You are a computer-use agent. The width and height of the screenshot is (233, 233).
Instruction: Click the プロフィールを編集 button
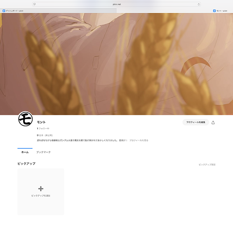pos(196,122)
